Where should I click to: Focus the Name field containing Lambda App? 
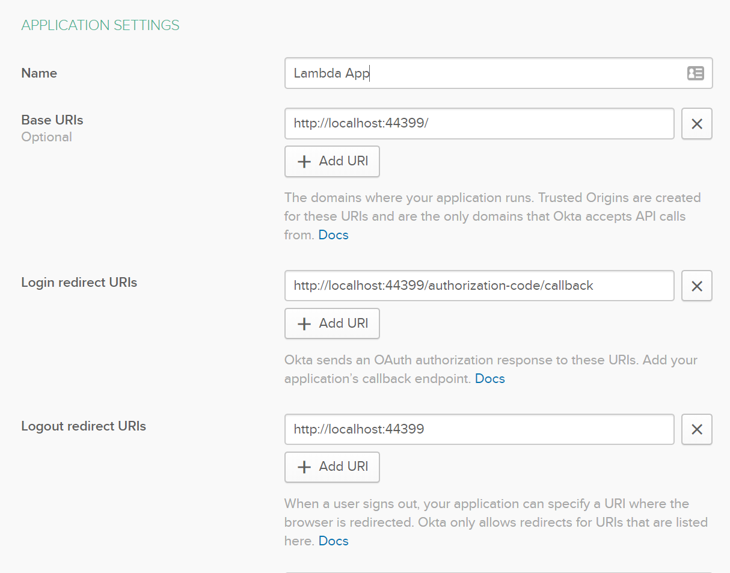[x=481, y=73]
